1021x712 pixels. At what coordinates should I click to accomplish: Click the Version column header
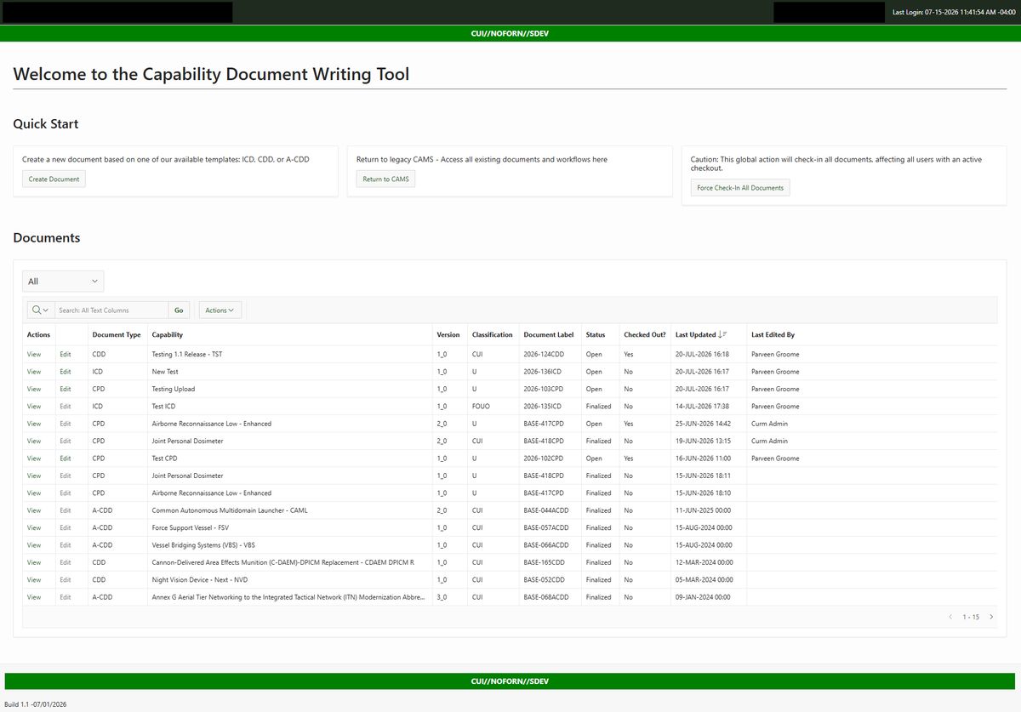click(x=448, y=335)
